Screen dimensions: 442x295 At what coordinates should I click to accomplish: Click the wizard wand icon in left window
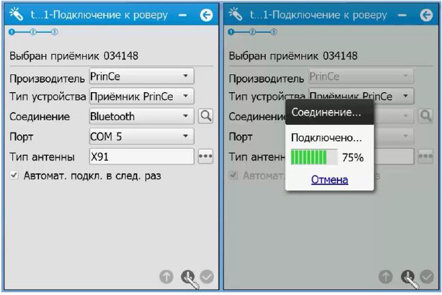point(16,14)
